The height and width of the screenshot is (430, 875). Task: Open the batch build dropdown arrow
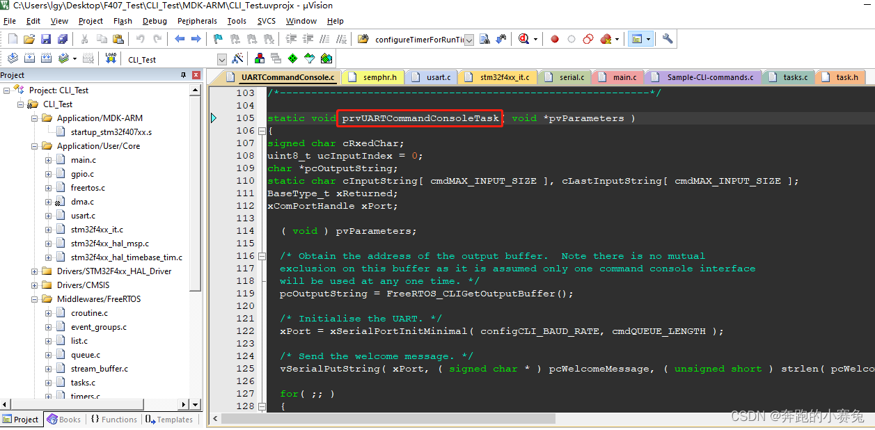(74, 58)
